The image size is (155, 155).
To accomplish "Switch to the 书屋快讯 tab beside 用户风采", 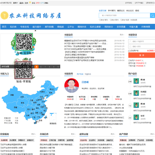I will [88, 74].
